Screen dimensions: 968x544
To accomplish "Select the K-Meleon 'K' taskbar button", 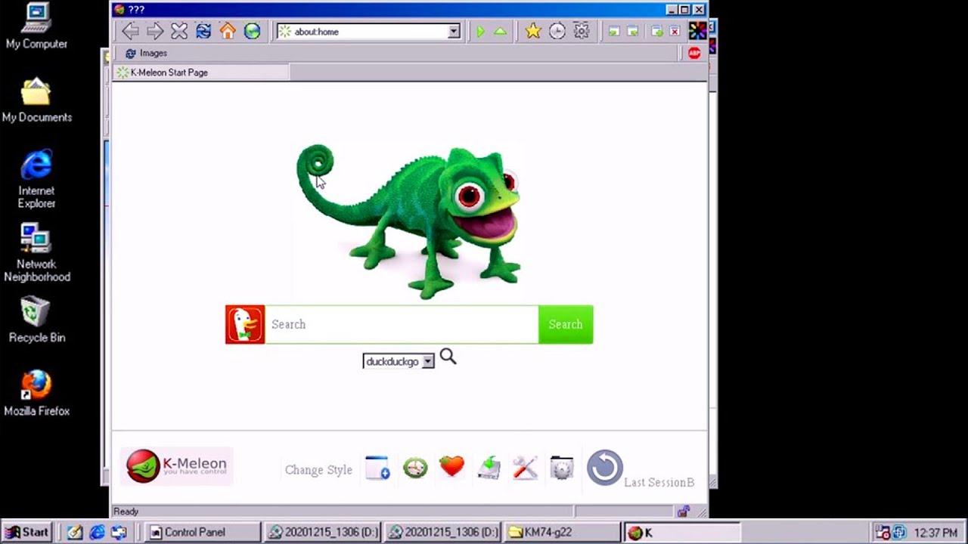I will [682, 532].
